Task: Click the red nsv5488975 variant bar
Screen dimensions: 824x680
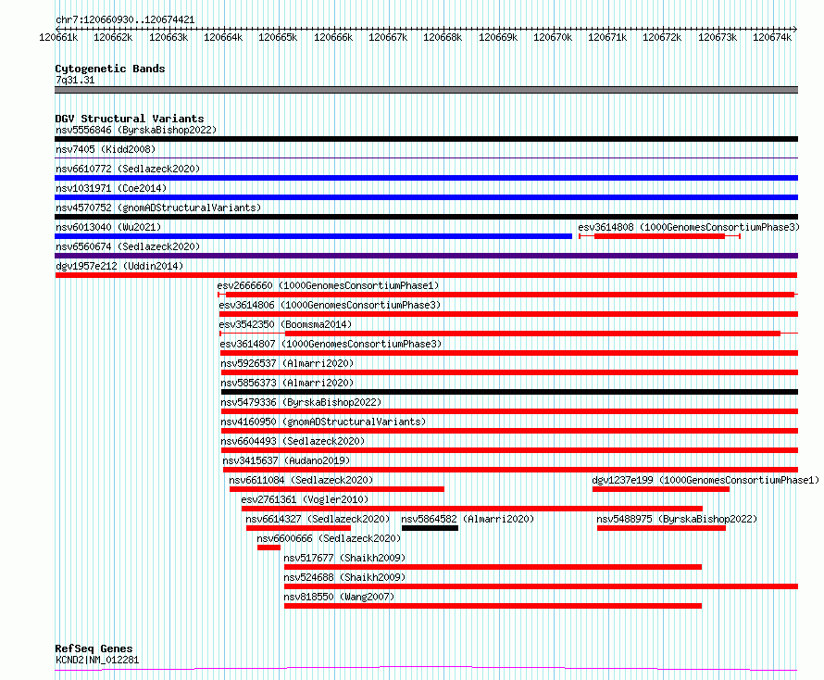Action: point(662,528)
